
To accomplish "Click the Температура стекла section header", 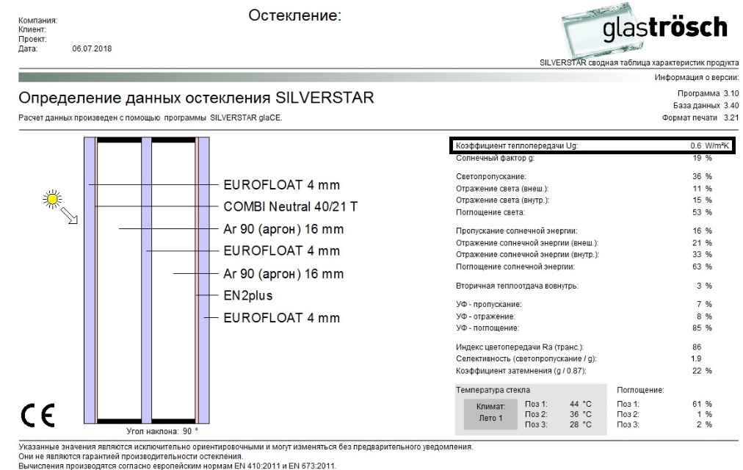I will click(x=493, y=390).
